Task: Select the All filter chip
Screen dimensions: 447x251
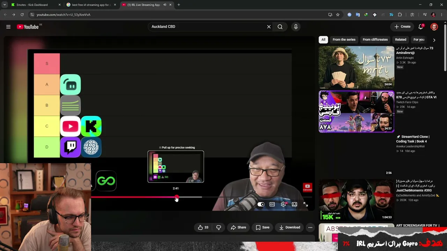Action: point(323,40)
